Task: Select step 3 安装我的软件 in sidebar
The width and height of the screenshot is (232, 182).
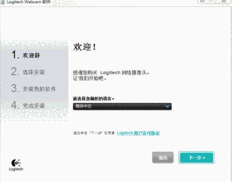Action: pos(34,88)
